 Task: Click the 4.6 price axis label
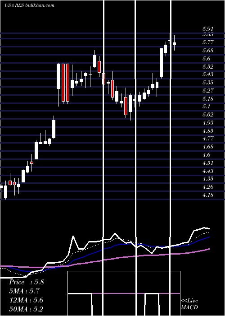pos(206,155)
